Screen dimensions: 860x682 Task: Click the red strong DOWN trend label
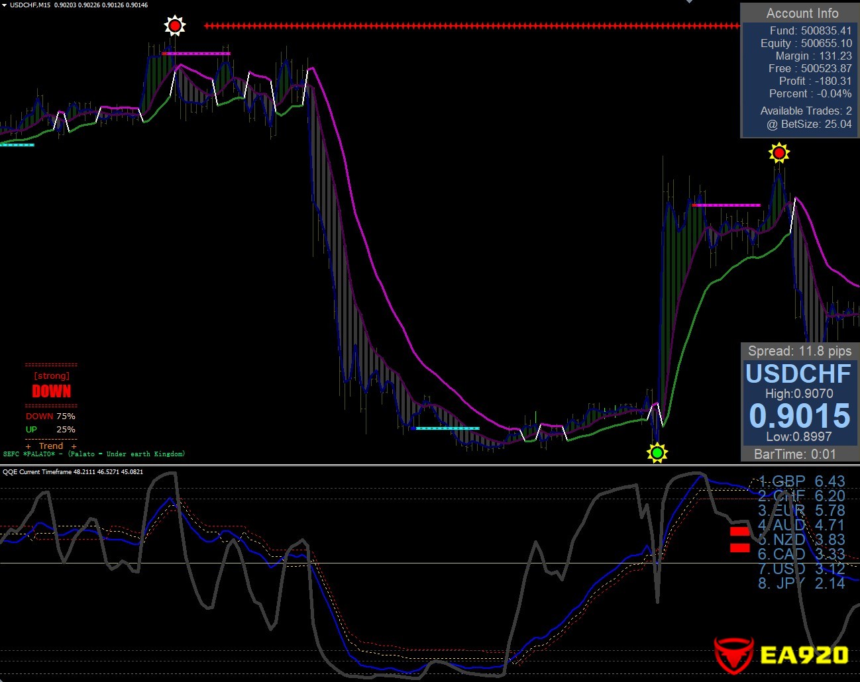pyautogui.click(x=52, y=391)
